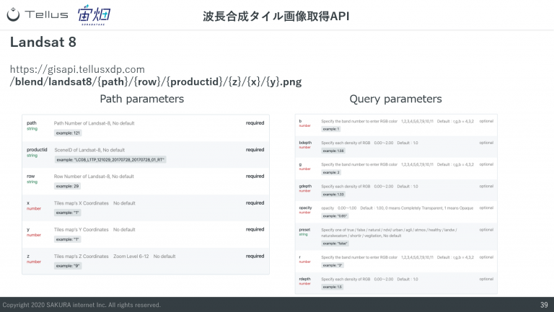554x312 pixels.
Task: Select the slide title '波長合成タイル画像取得API'
Action: pyautogui.click(x=276, y=17)
